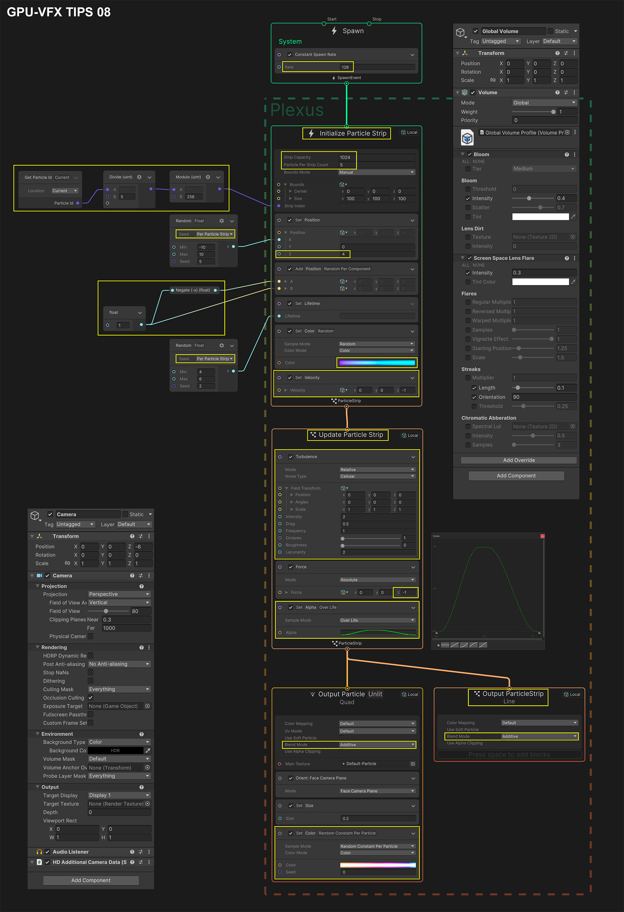624x912 pixels.
Task: Open object picker for Global Volume Profile
Action: (x=567, y=133)
